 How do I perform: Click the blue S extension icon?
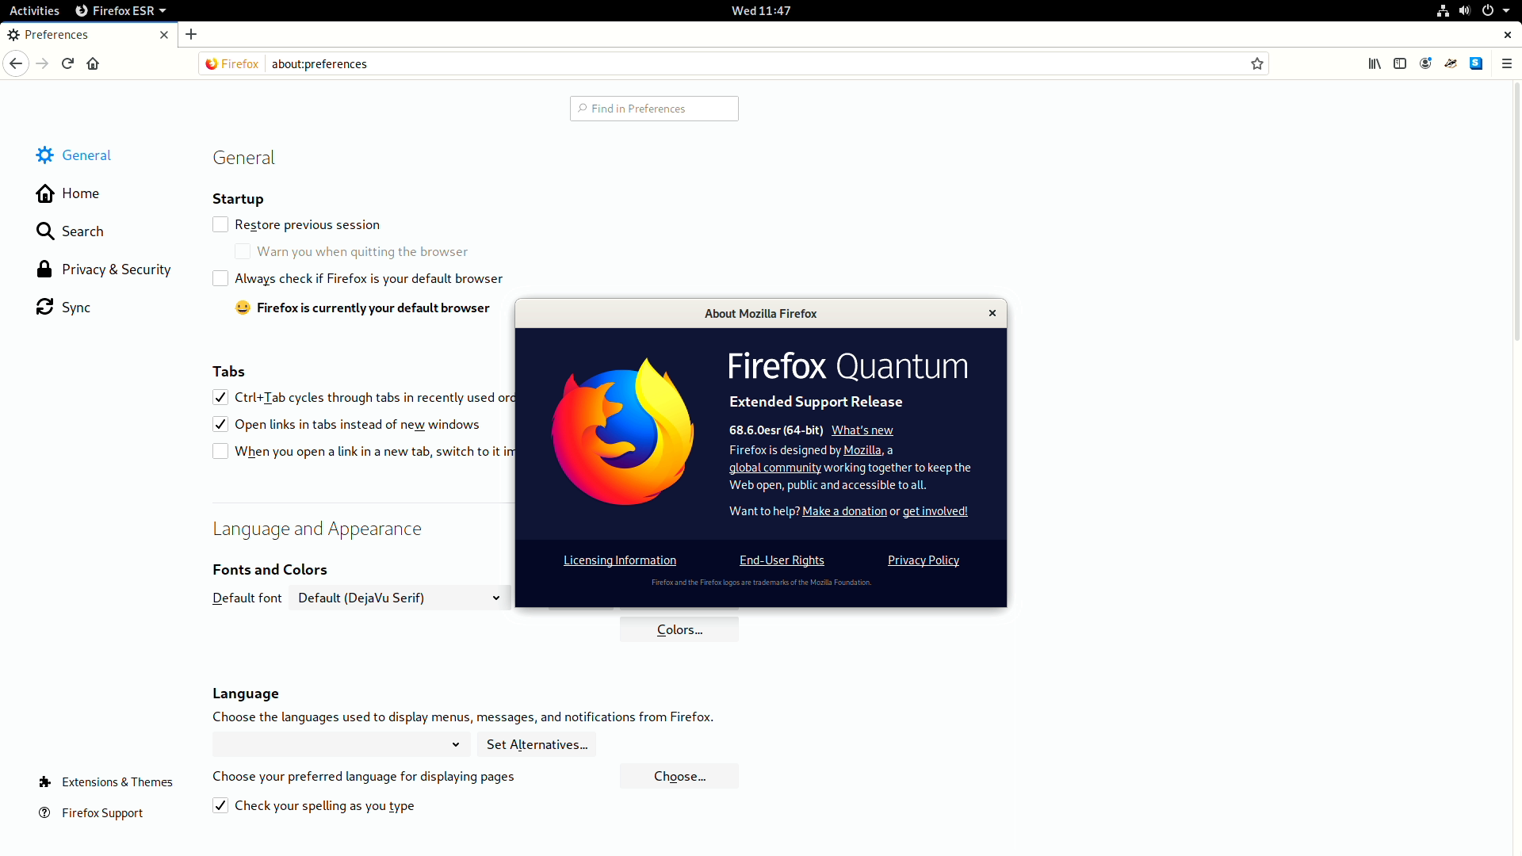[1476, 63]
